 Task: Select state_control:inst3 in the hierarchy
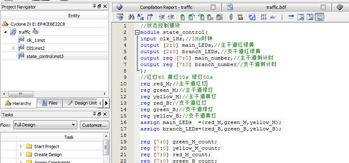pyautogui.click(x=45, y=56)
